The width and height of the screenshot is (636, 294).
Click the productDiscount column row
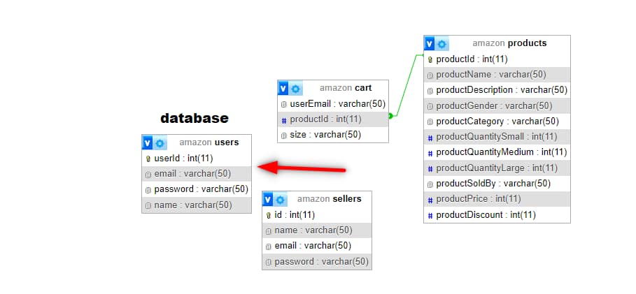pyautogui.click(x=486, y=215)
